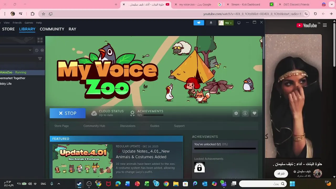The height and width of the screenshot is (189, 336).
Task: Show hidden system tray icons chevron
Action: (x=59, y=184)
